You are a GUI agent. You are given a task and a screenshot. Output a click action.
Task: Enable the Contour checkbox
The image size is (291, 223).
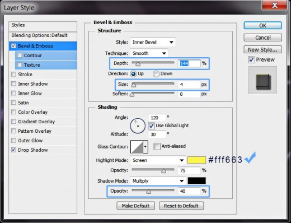[20, 55]
